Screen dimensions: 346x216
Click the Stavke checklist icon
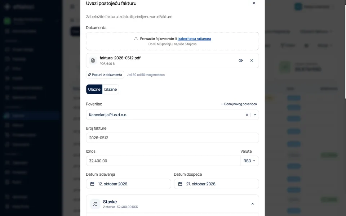95,204
